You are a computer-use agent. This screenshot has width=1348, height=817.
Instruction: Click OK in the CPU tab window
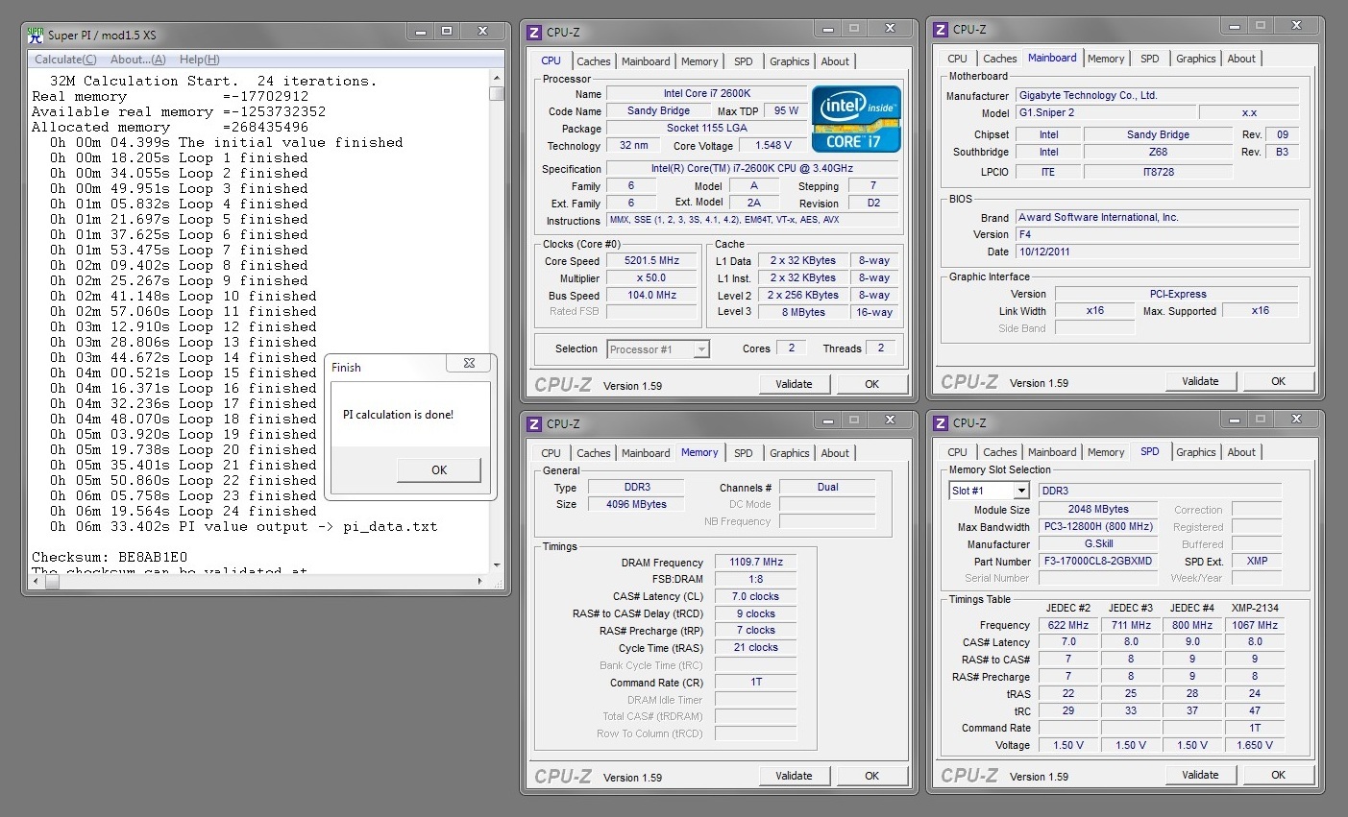(871, 384)
